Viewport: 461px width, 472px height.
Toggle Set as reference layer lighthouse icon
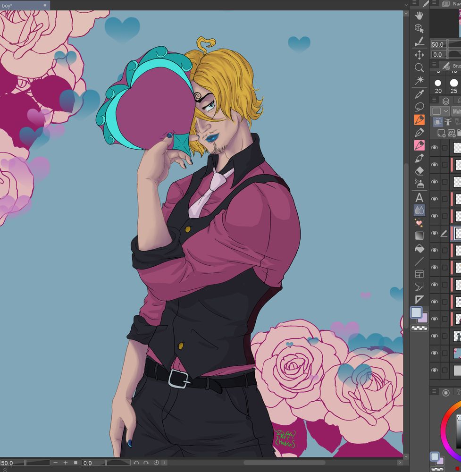coord(448,122)
